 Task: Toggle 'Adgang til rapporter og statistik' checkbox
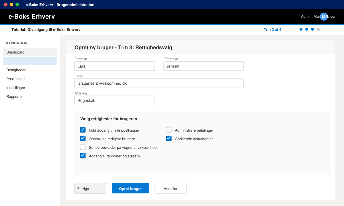tap(83, 156)
